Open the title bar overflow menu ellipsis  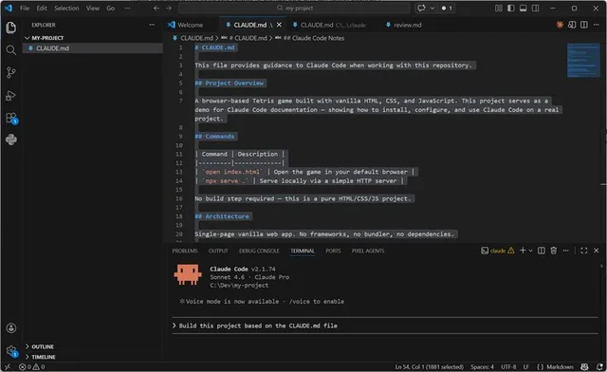coord(127,9)
